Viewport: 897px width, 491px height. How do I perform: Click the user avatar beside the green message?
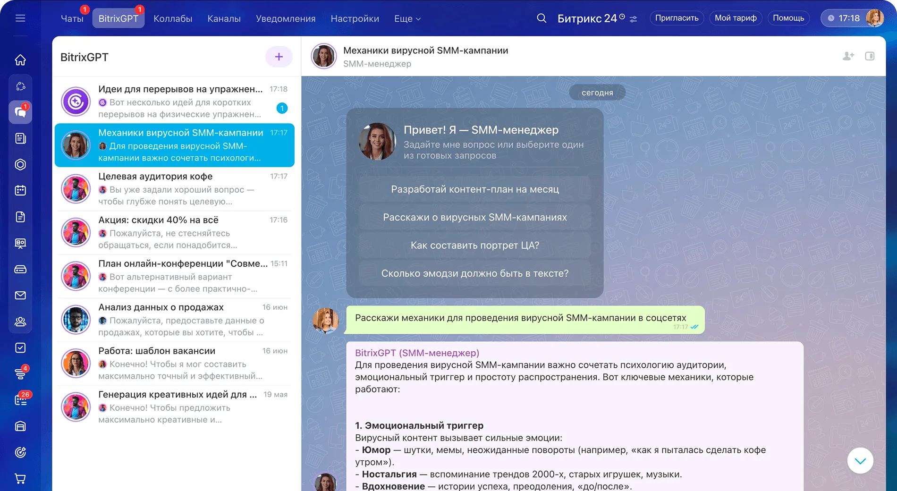tap(326, 321)
